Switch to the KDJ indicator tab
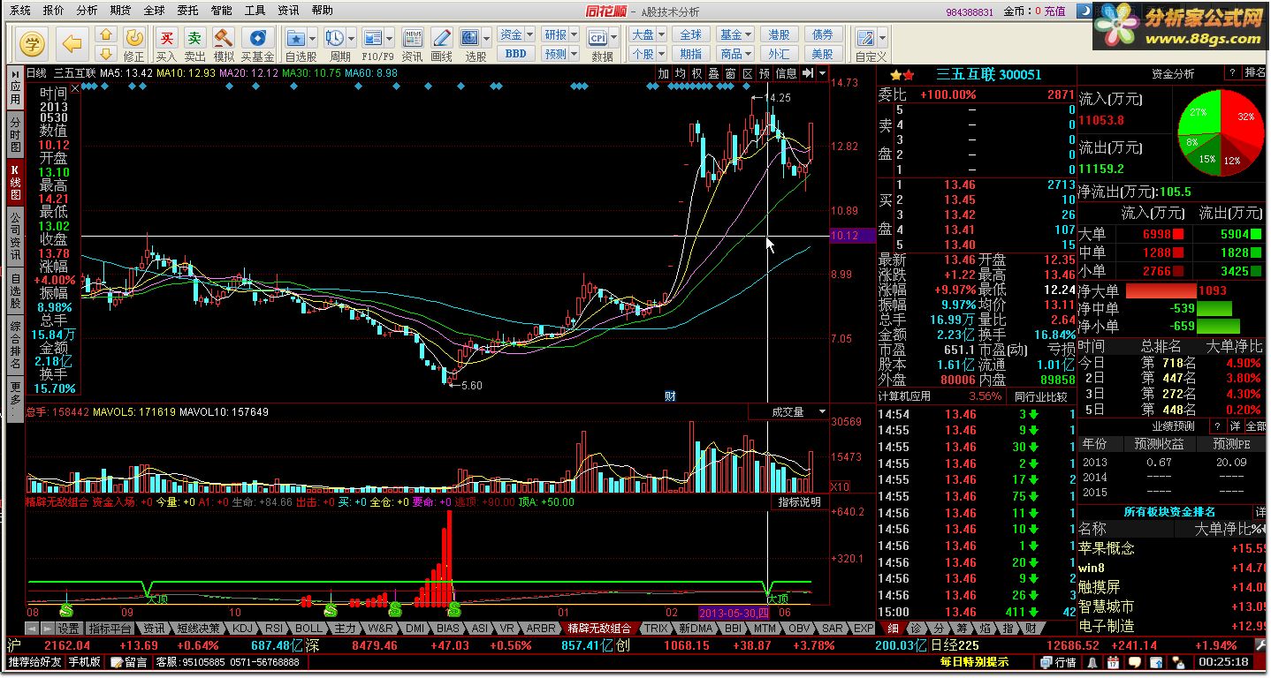 [x=243, y=629]
